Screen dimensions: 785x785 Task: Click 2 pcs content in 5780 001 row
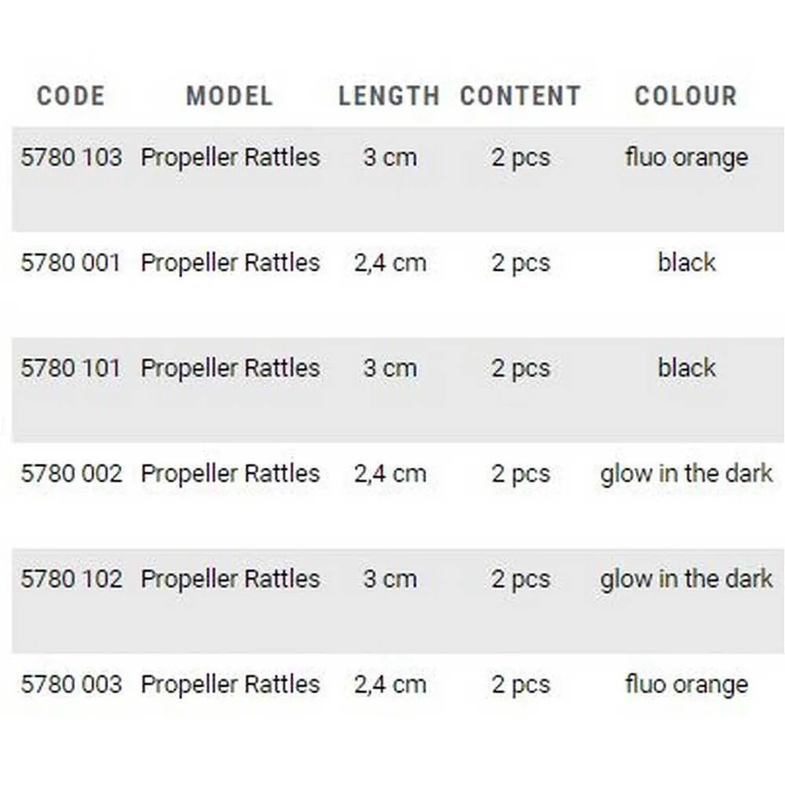(x=520, y=262)
